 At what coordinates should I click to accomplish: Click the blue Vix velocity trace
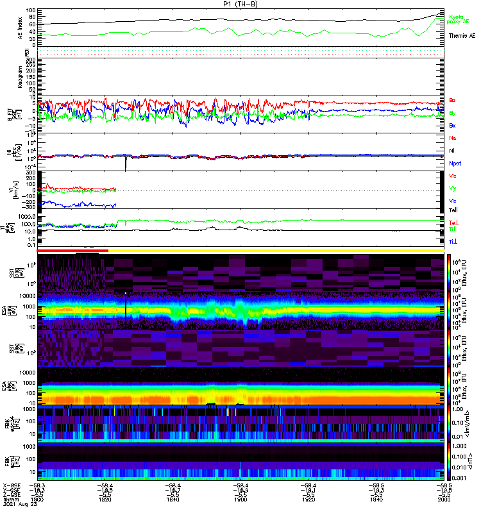77,205
